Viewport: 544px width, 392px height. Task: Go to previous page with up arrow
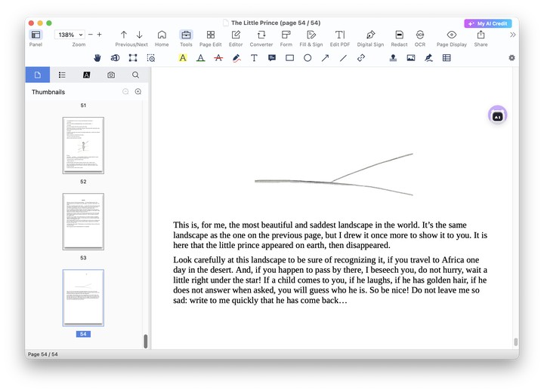point(124,35)
